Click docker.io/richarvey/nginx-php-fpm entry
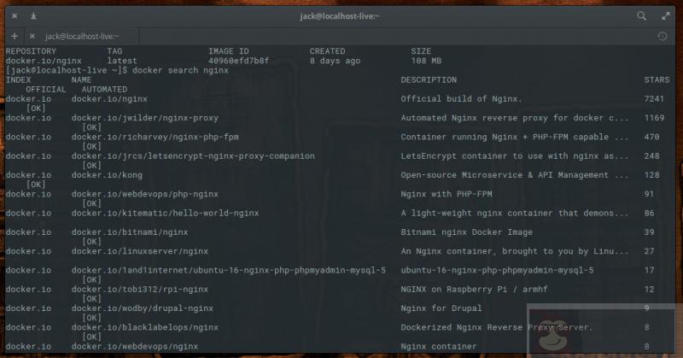The image size is (683, 358). [x=155, y=137]
